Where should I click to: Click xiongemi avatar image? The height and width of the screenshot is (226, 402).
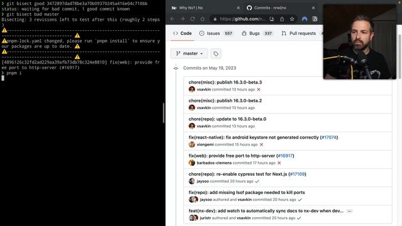point(192,144)
